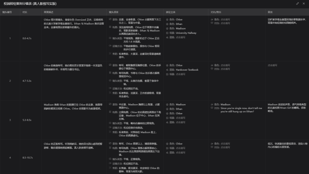This screenshot has width=309, height=174.
Task: Click the shrink window icon at top right
Action: click(297, 4)
